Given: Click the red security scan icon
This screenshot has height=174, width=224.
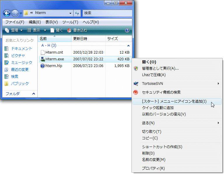Looking at the screenshot, I should pos(136,92).
